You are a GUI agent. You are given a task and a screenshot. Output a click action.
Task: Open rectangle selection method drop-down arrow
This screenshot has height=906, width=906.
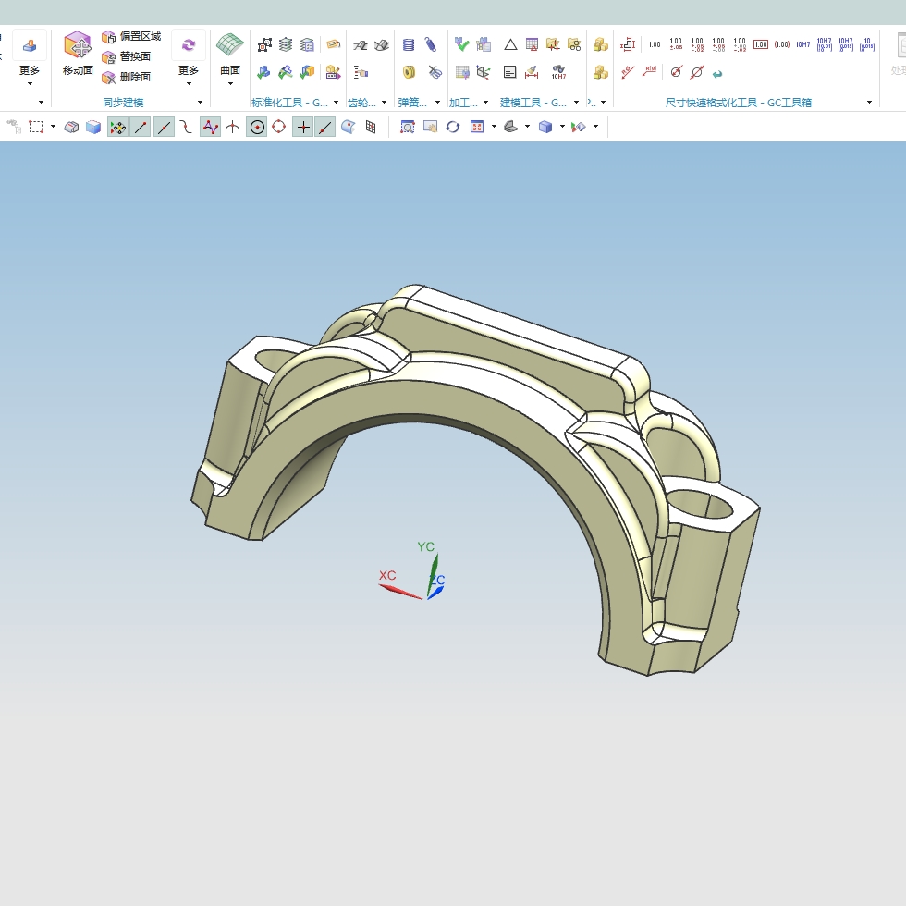[53, 127]
